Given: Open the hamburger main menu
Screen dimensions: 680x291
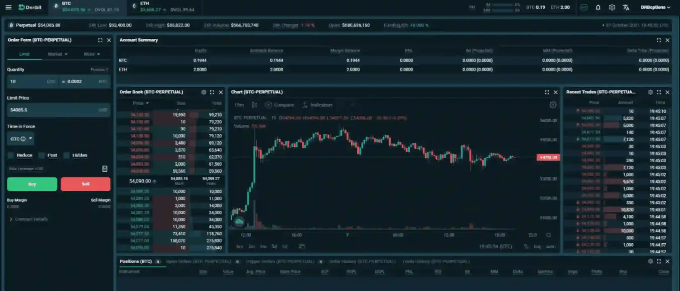Looking at the screenshot, I should [8, 7].
